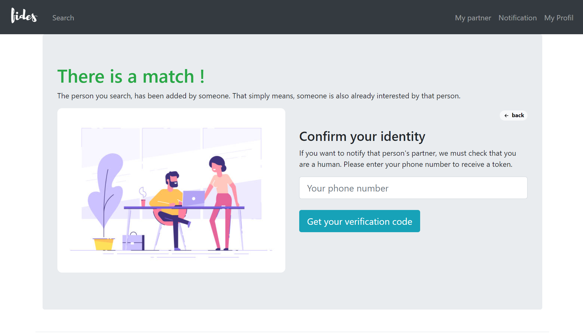Click the fides logo
Screen dimensions: 583x333
point(24,16)
